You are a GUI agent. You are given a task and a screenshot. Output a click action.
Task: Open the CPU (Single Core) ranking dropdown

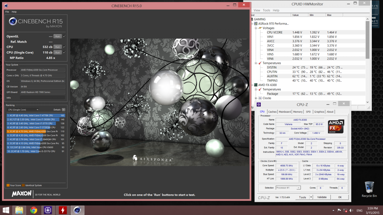pyautogui.click(x=23, y=110)
